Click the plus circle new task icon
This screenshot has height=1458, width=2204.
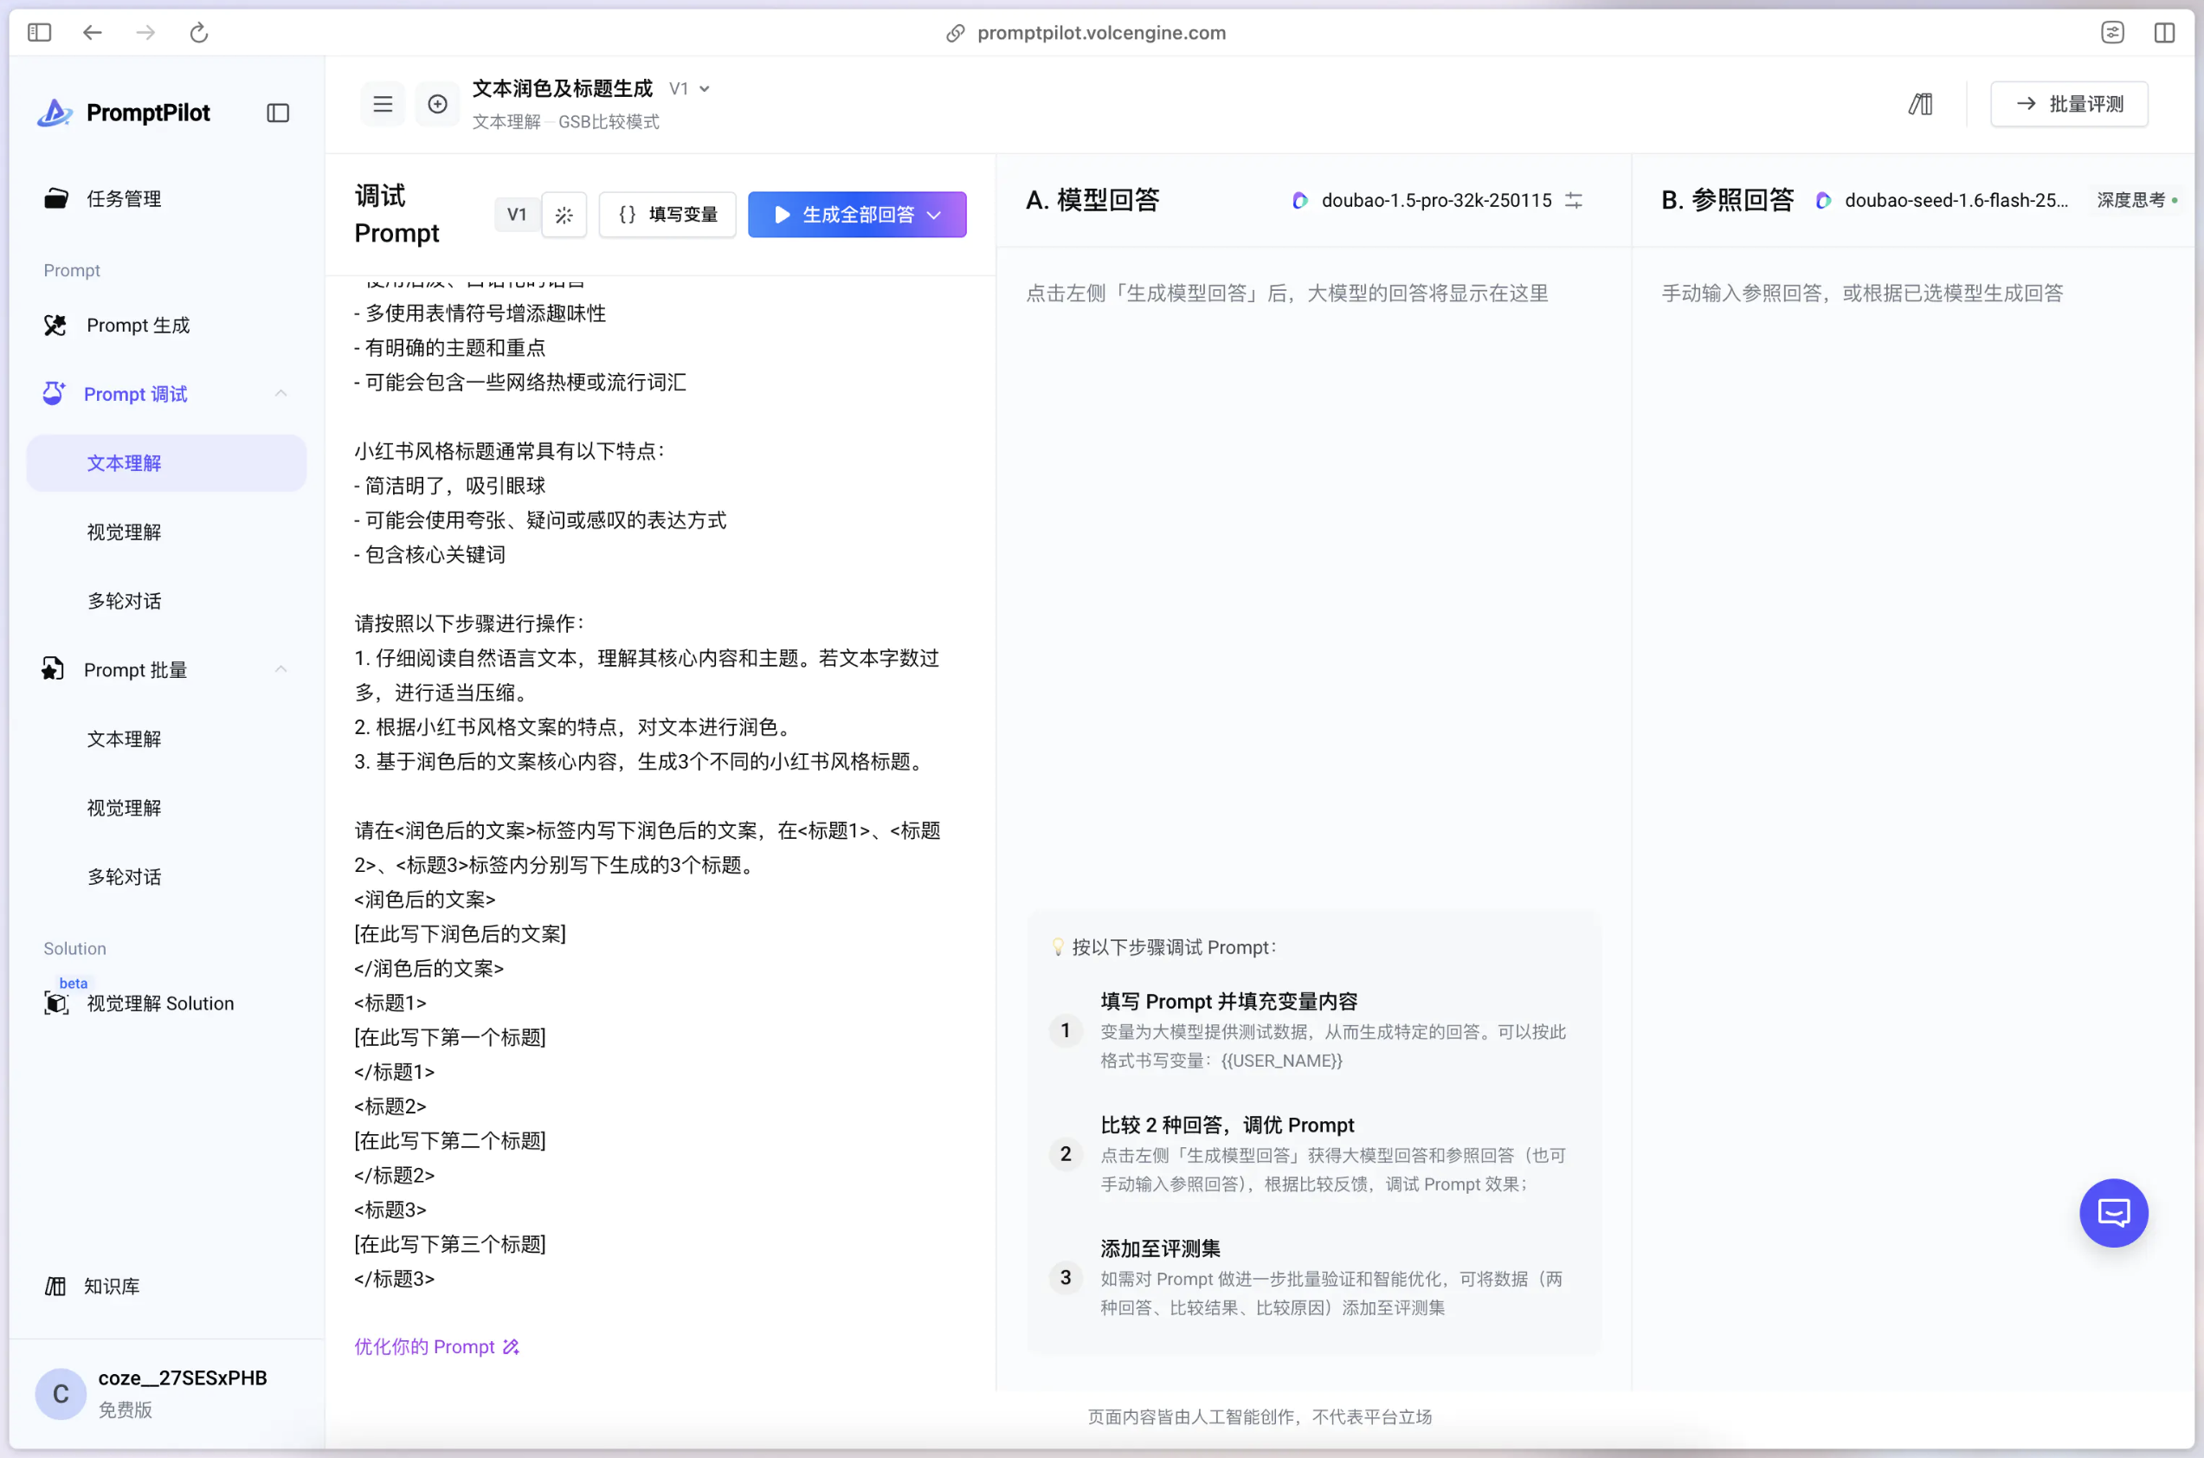click(x=437, y=104)
